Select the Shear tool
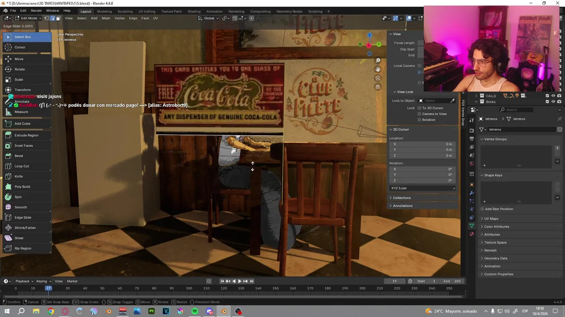Viewport: 565px width, 317px height. coord(26,238)
